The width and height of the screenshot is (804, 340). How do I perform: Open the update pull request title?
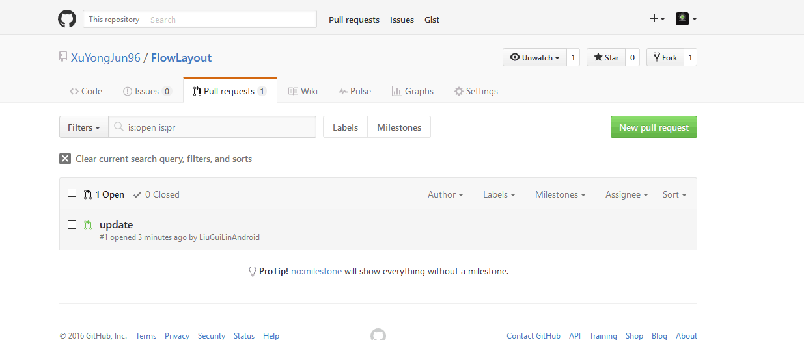[x=116, y=225]
